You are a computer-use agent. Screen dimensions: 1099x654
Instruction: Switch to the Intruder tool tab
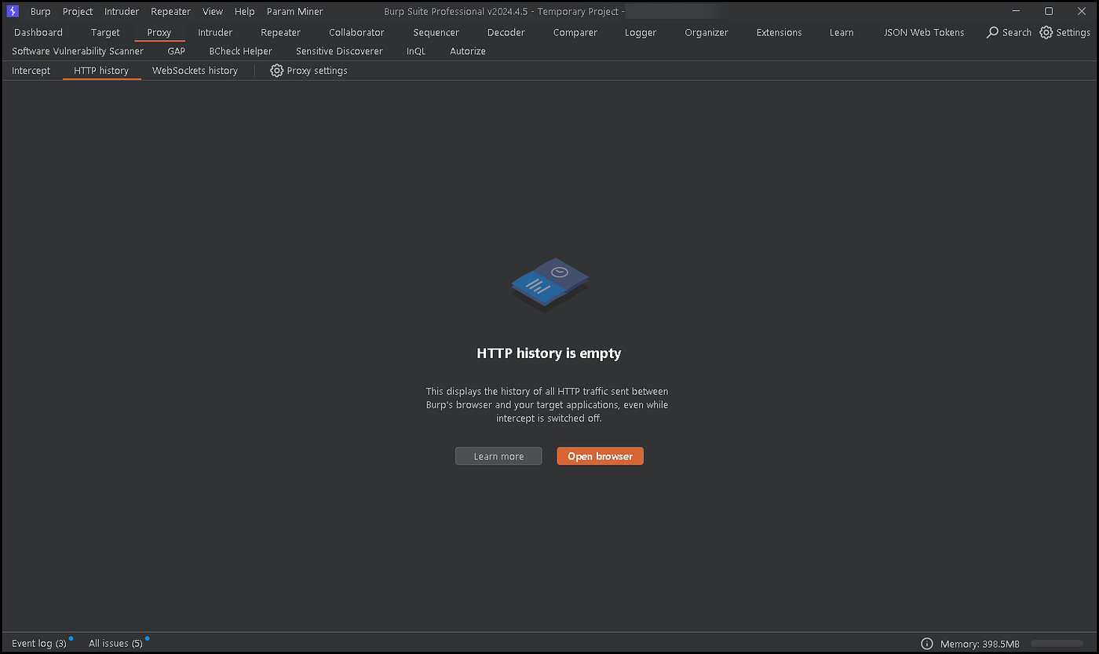pyautogui.click(x=215, y=32)
